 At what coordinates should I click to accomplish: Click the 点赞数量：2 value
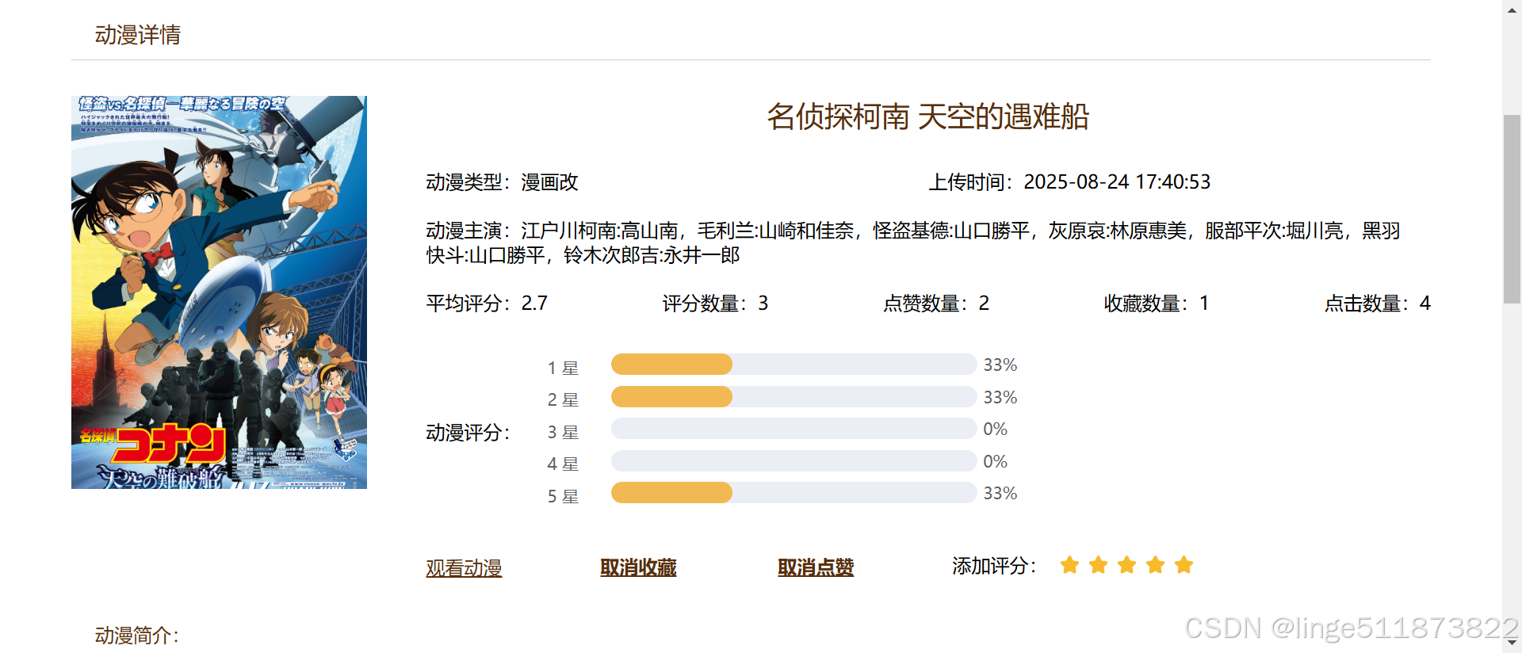(936, 304)
